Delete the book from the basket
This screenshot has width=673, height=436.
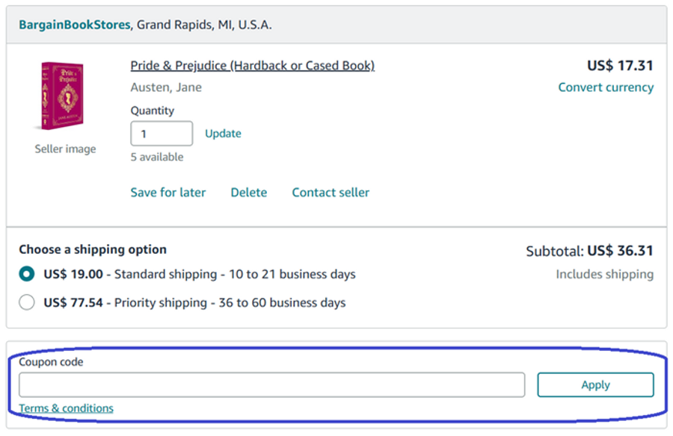coord(248,193)
